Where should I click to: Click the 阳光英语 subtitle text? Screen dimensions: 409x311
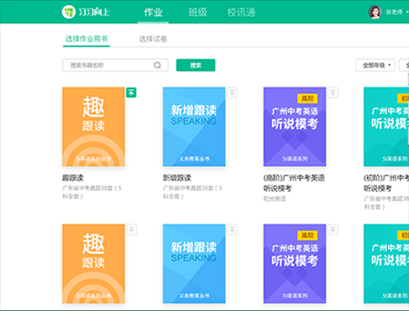(x=274, y=199)
